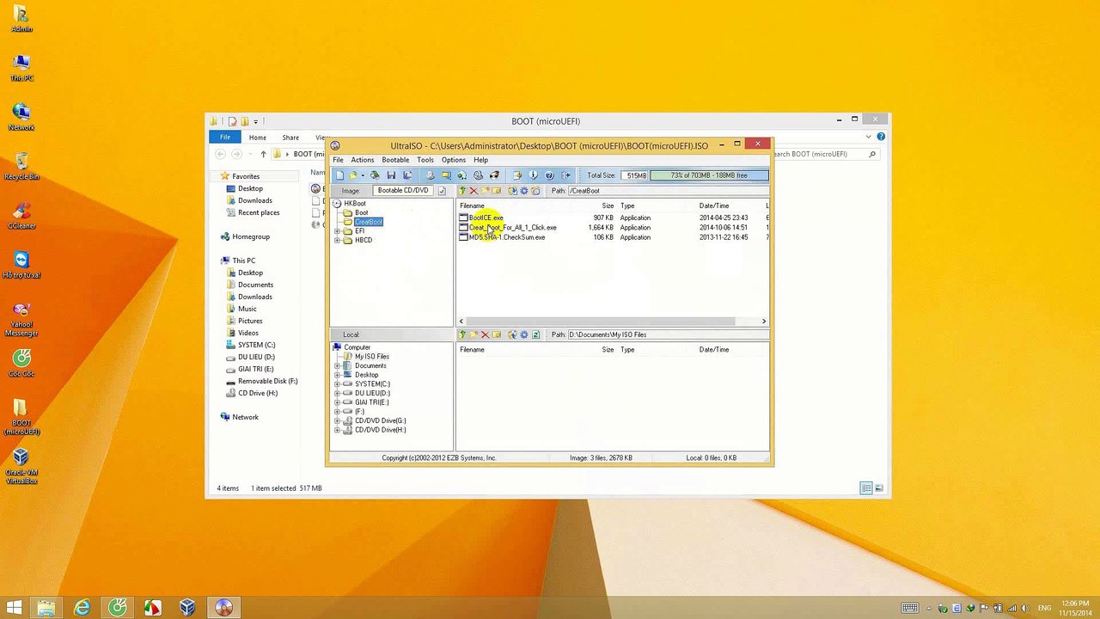Click the Info icon in UltraISO toolbar
Viewport: 1100px width, 619px height.
pyautogui.click(x=533, y=175)
